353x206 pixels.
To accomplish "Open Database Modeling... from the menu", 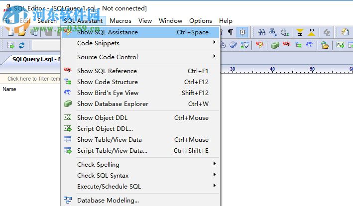I will coord(141,200).
